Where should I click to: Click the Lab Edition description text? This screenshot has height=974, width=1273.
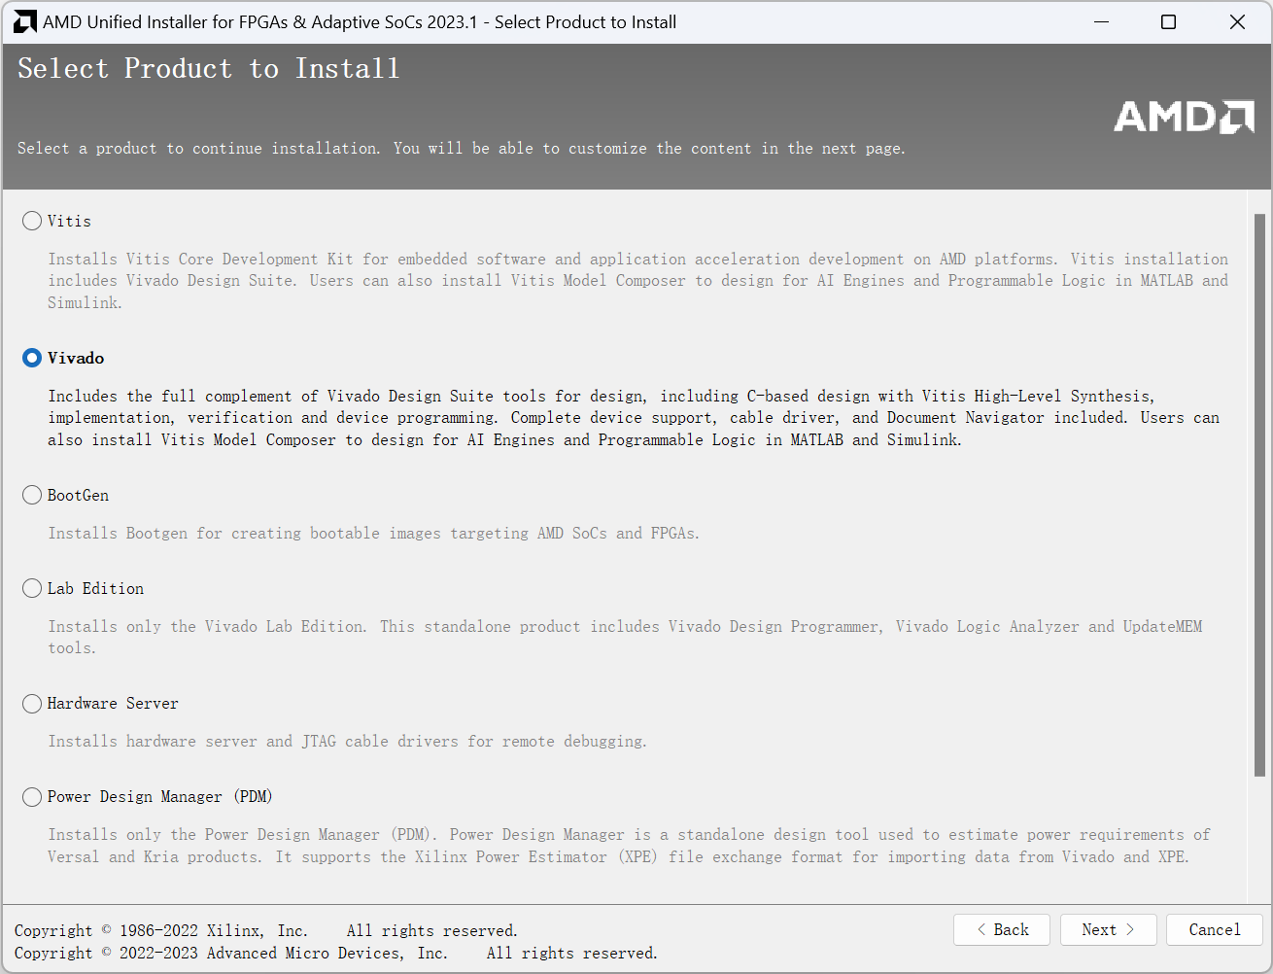625,637
